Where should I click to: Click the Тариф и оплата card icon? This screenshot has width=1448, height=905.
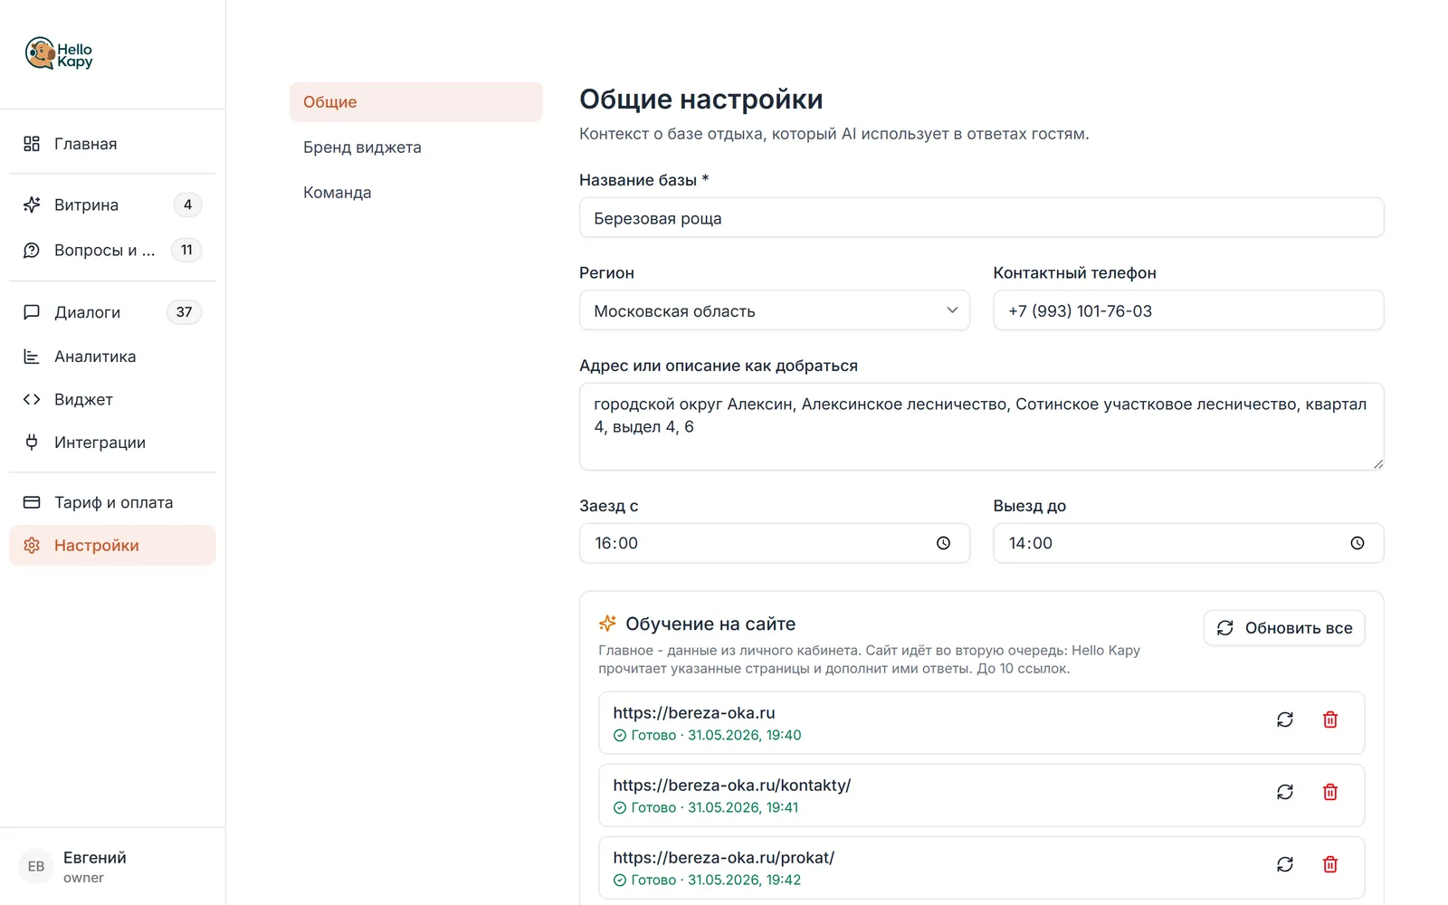click(32, 502)
